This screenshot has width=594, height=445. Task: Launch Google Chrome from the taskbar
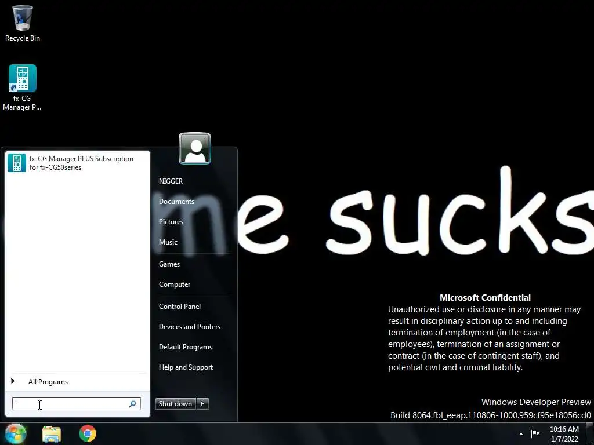coord(88,434)
